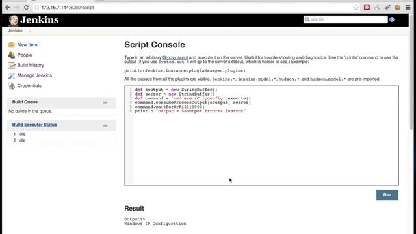Follow the Groovy script link
This screenshot has height=234, width=416.
click(x=175, y=57)
